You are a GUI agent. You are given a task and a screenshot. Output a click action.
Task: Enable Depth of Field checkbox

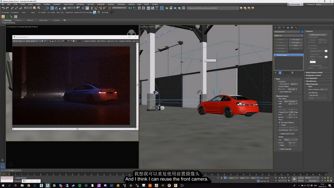click(280, 134)
